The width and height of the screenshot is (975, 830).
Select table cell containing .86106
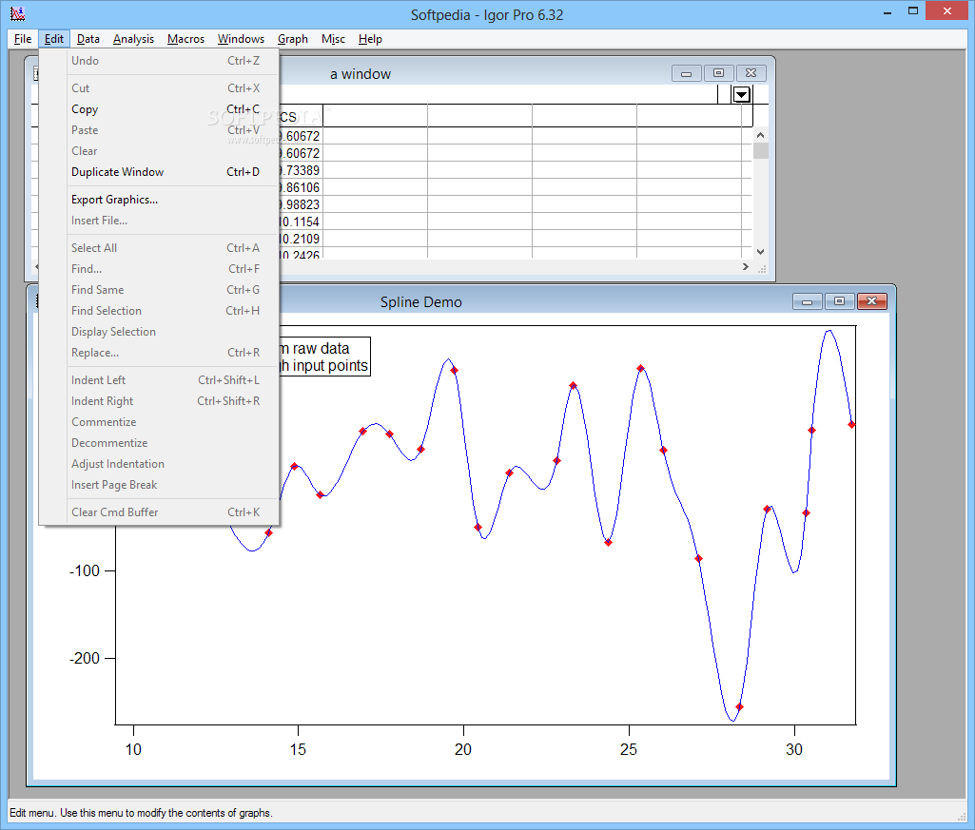(x=301, y=187)
